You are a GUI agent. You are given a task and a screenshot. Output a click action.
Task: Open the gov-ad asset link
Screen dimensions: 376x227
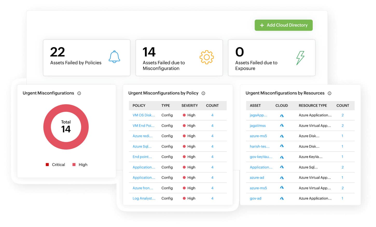[255, 198]
